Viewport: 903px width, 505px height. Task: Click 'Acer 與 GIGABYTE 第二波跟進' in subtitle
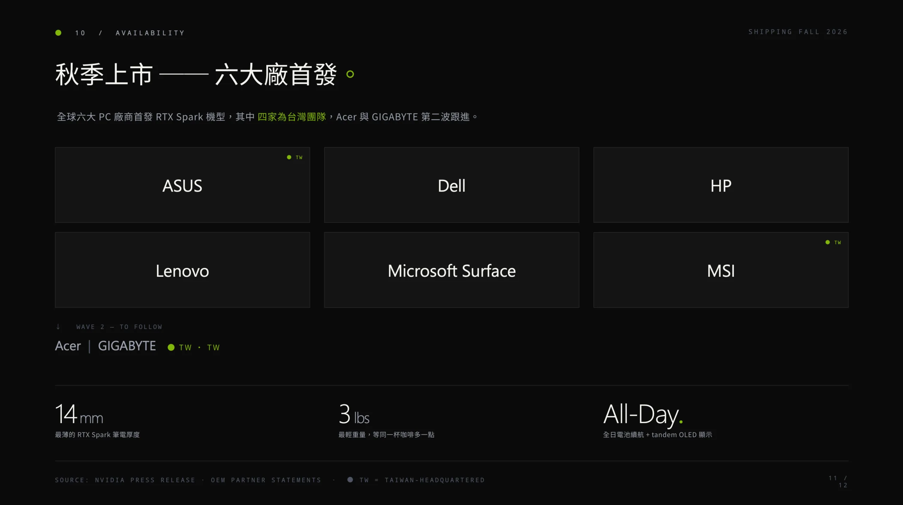(x=403, y=117)
